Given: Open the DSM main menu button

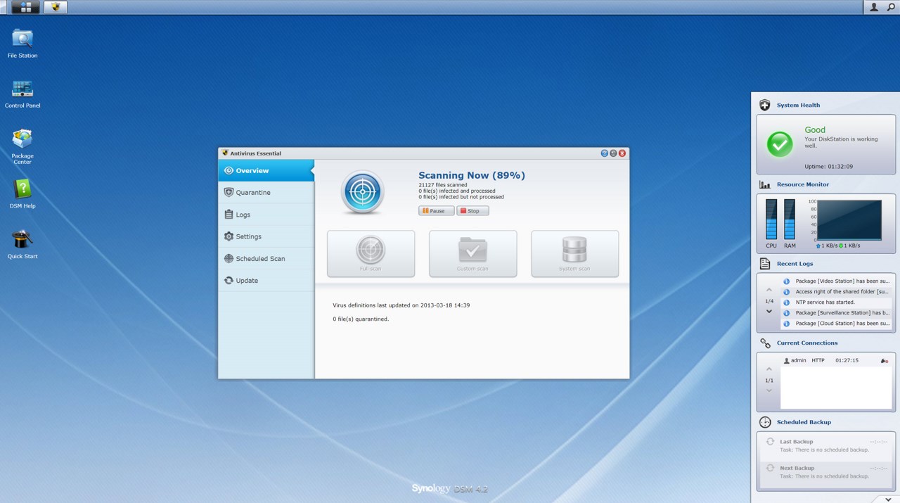Looking at the screenshot, I should [x=26, y=7].
